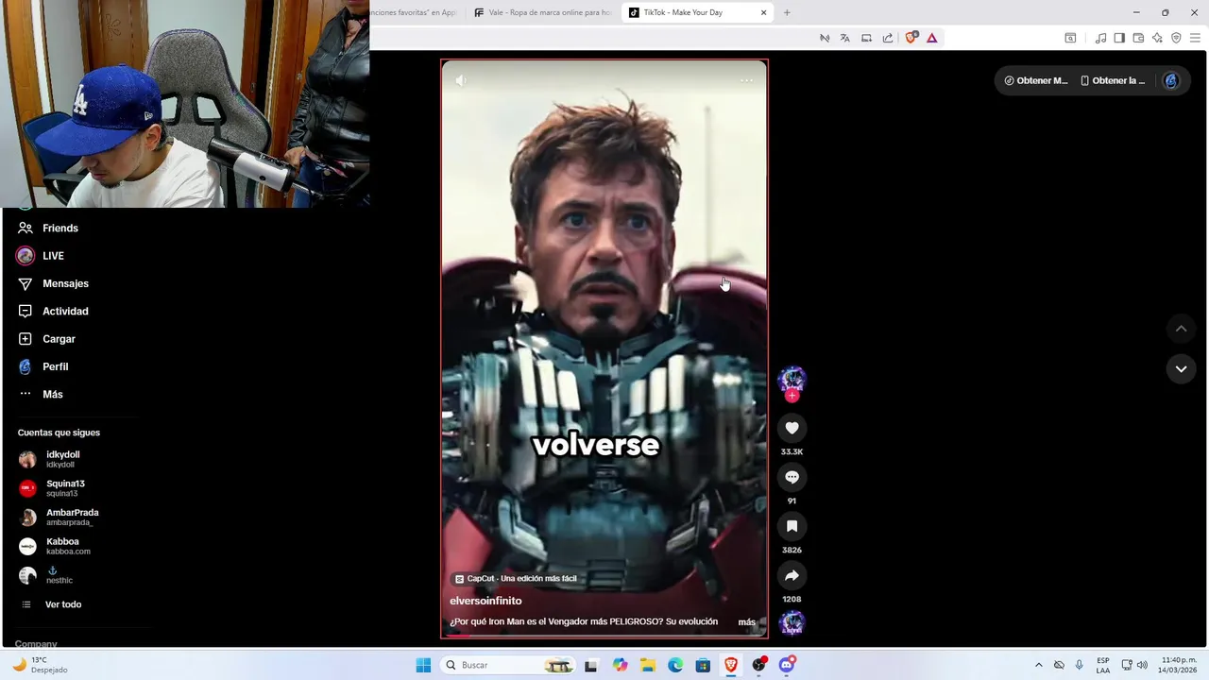Screen dimensions: 1209x680
Task: Open comments with the speech bubble icon
Action: coord(792,477)
